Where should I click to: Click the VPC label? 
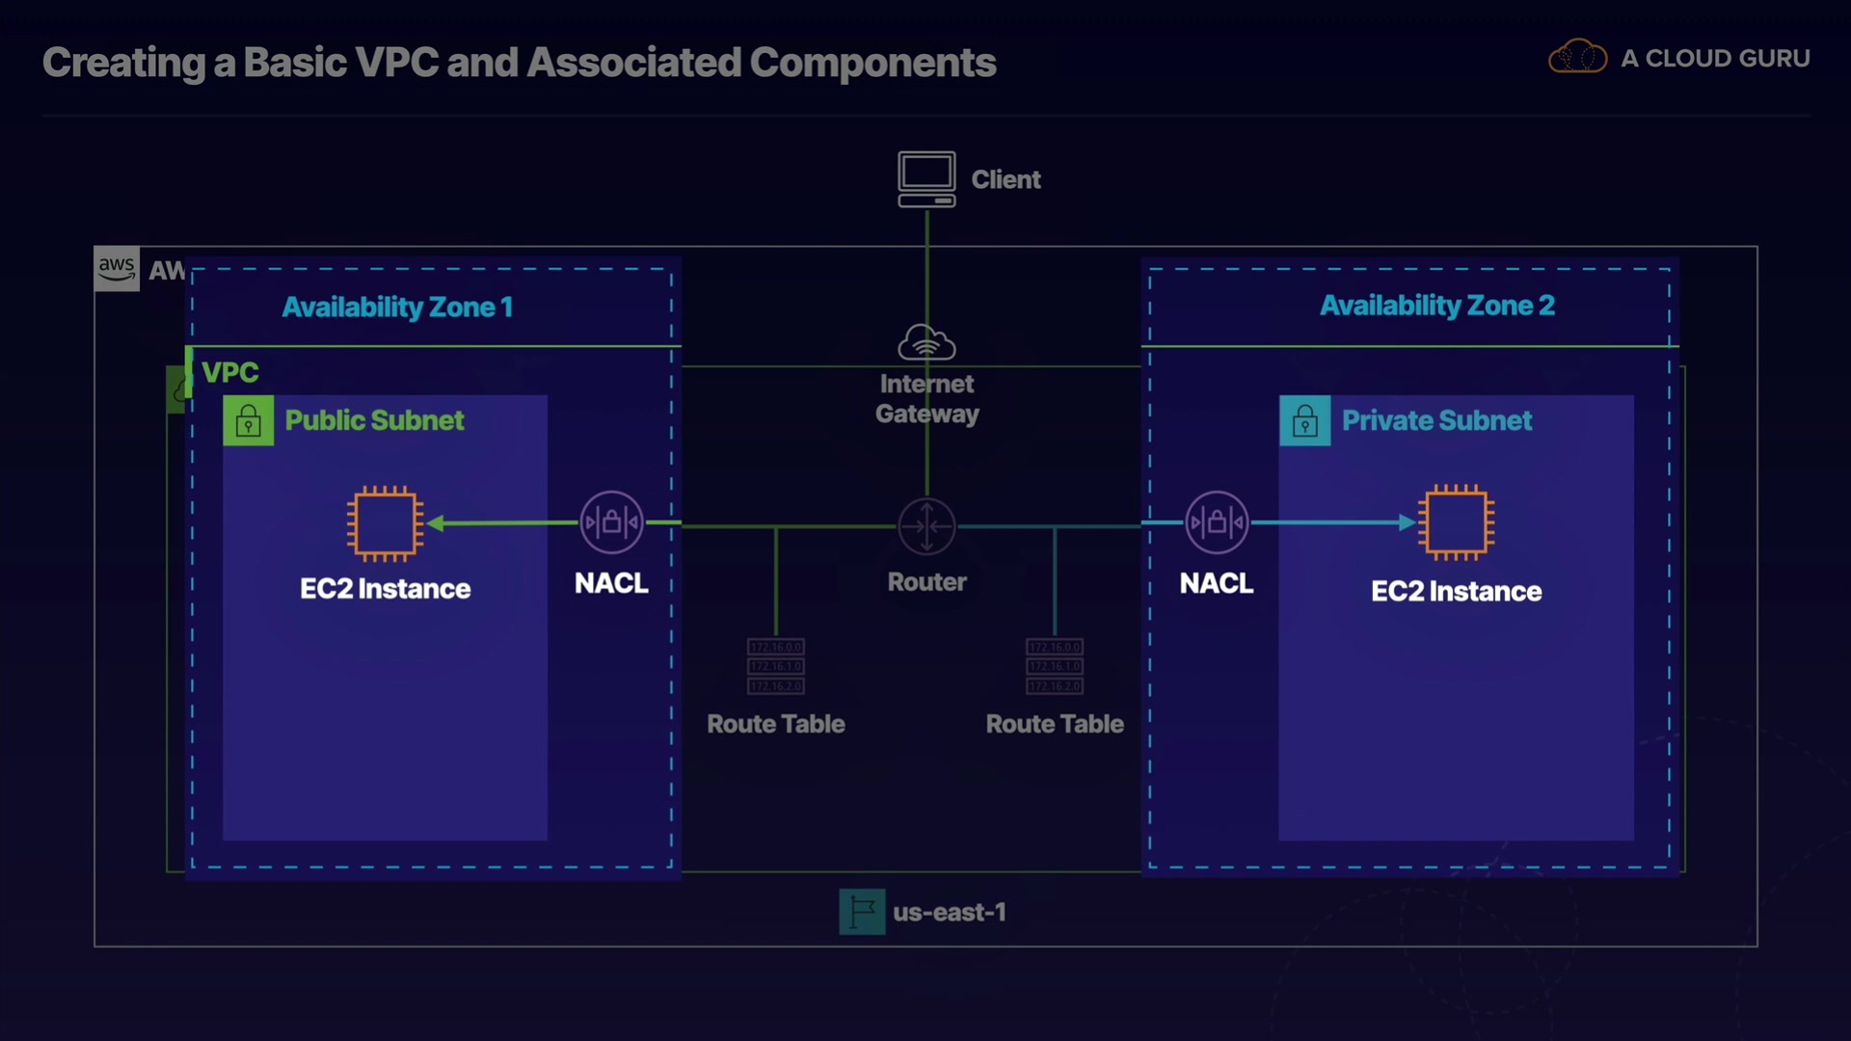tap(230, 372)
